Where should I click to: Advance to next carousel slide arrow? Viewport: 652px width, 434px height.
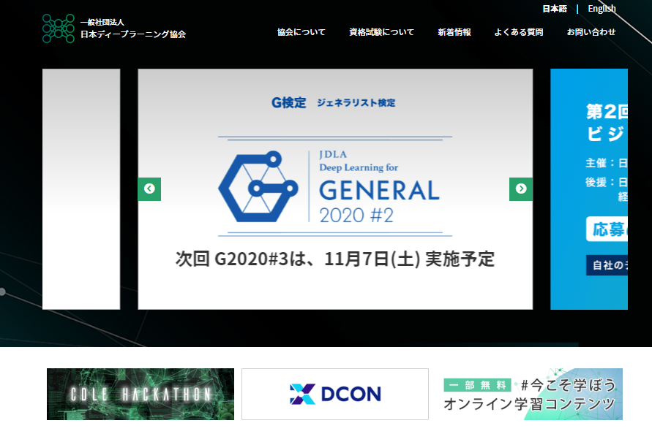(520, 189)
